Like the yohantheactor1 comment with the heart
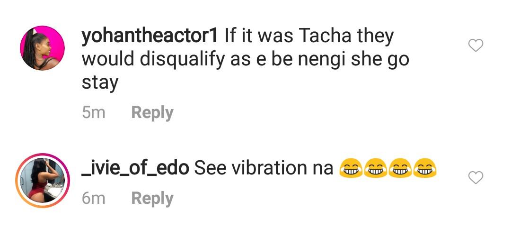This screenshot has height=228, width=511. pyautogui.click(x=475, y=46)
